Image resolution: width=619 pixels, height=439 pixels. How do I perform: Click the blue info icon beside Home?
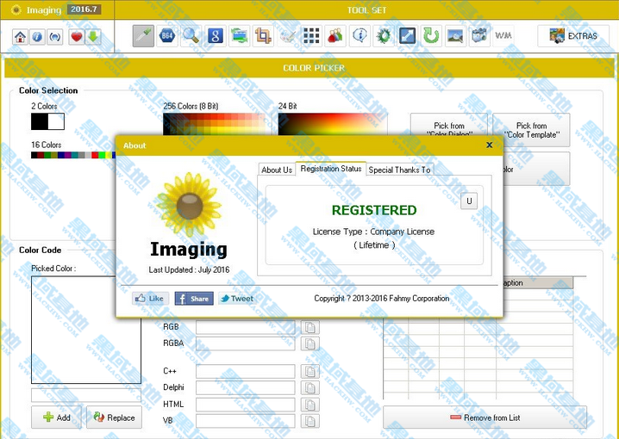(37, 37)
